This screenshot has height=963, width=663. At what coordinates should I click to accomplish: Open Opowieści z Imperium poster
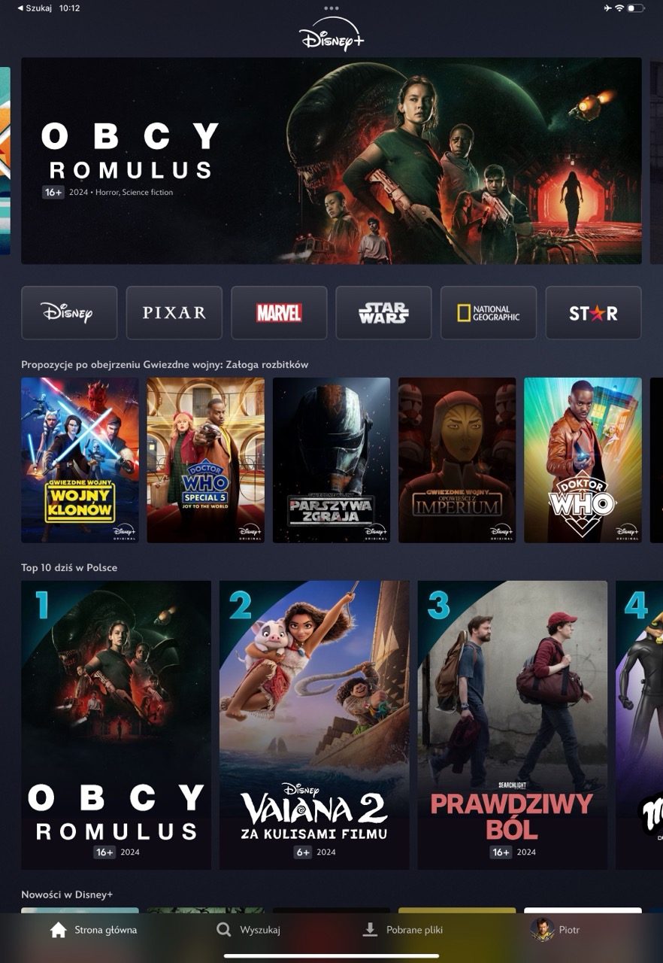457,460
